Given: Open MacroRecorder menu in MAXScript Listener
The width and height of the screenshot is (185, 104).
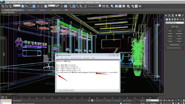Looking at the screenshot, I should click(76, 58).
